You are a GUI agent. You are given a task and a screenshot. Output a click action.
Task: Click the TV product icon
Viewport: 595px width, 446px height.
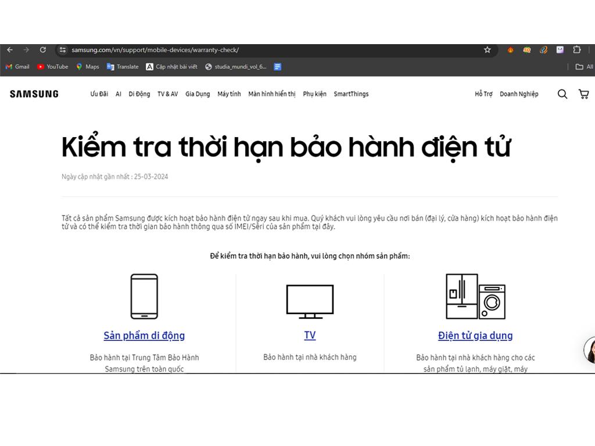[310, 301]
